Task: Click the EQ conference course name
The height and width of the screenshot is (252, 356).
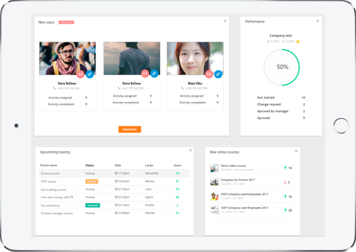Action: (x=50, y=206)
